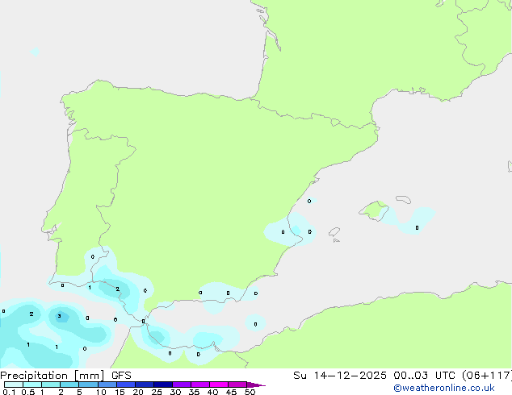Click the 2–5 mm legend color box
This screenshot has height=395, width=512.
click(x=69, y=385)
